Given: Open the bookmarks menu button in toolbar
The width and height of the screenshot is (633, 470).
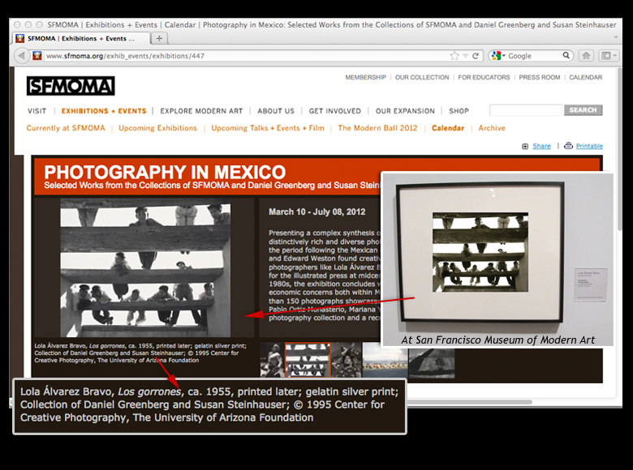Looking at the screenshot, I should point(608,56).
